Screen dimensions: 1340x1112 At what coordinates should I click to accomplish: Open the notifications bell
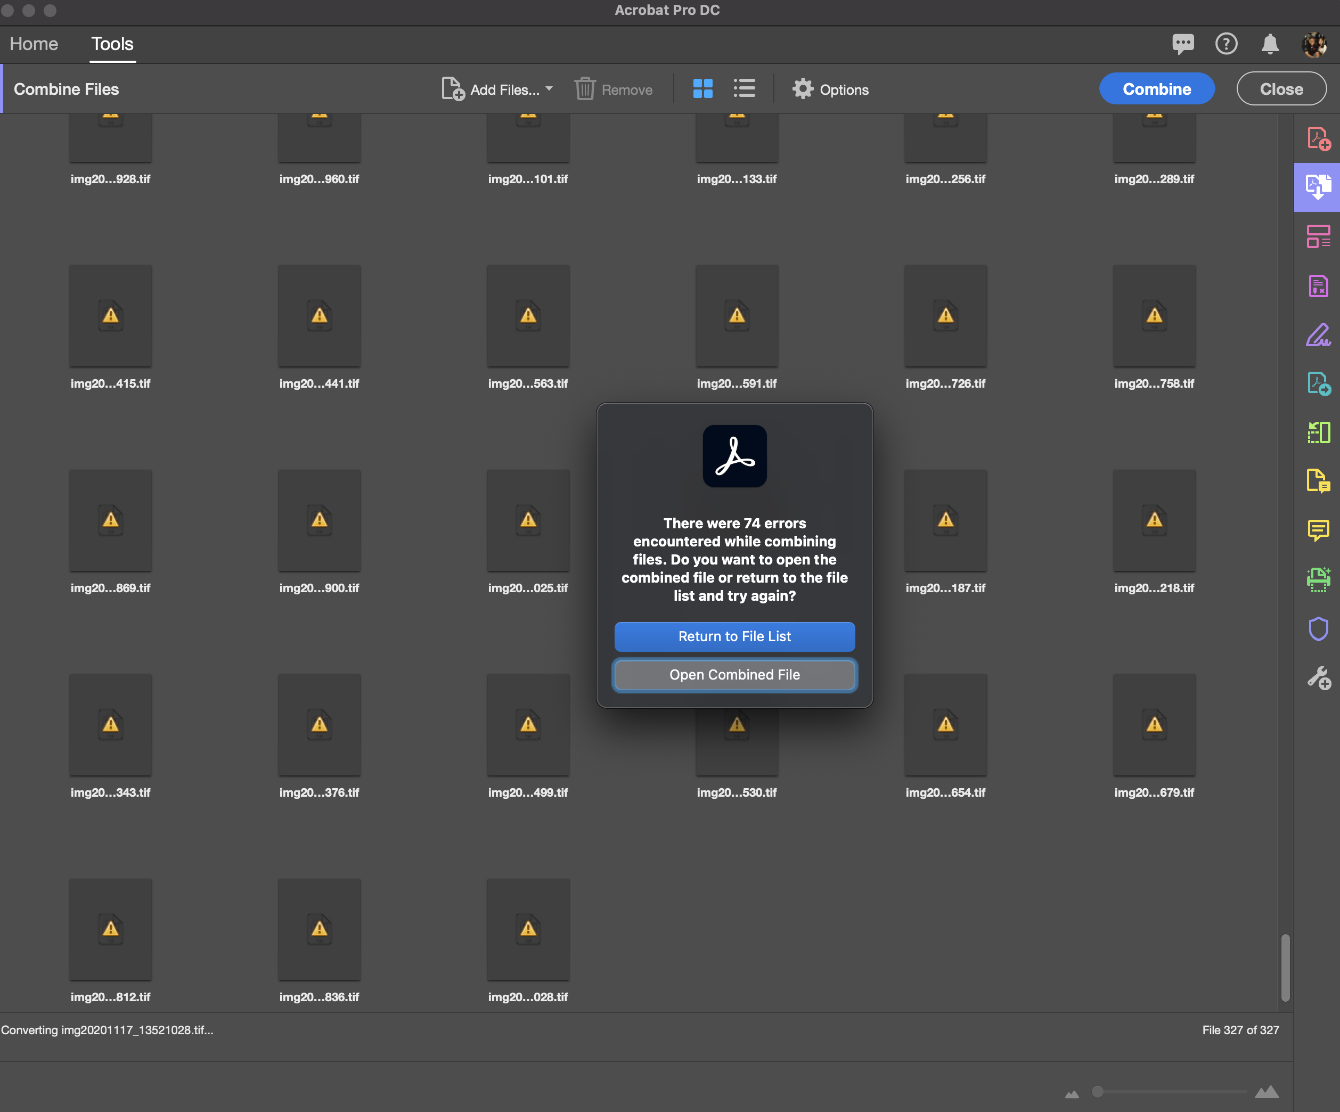(1269, 43)
